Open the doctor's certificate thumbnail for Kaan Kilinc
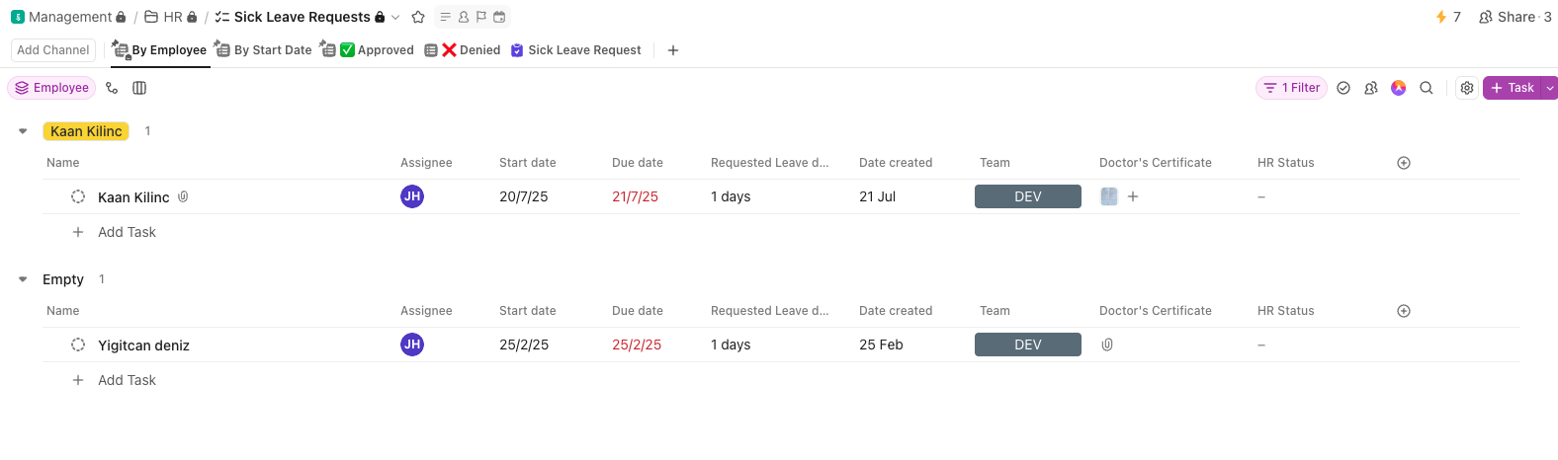1558x460 pixels. 1109,196
